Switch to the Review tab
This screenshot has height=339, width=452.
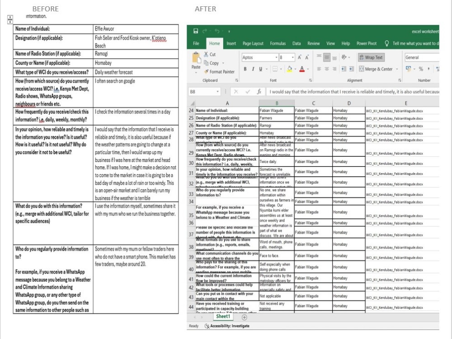[x=313, y=43]
